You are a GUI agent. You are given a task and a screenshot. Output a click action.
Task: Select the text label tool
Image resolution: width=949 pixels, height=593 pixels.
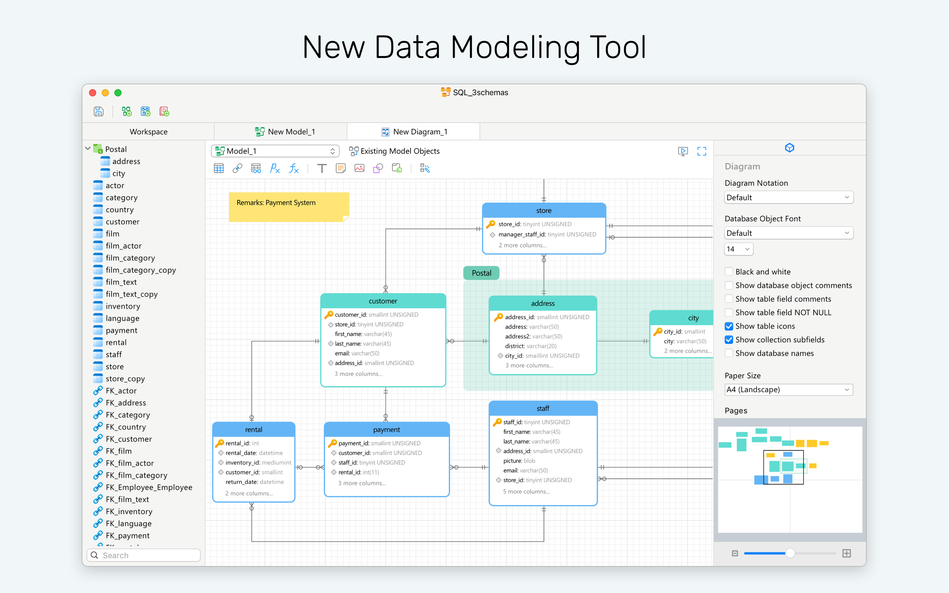(x=322, y=169)
